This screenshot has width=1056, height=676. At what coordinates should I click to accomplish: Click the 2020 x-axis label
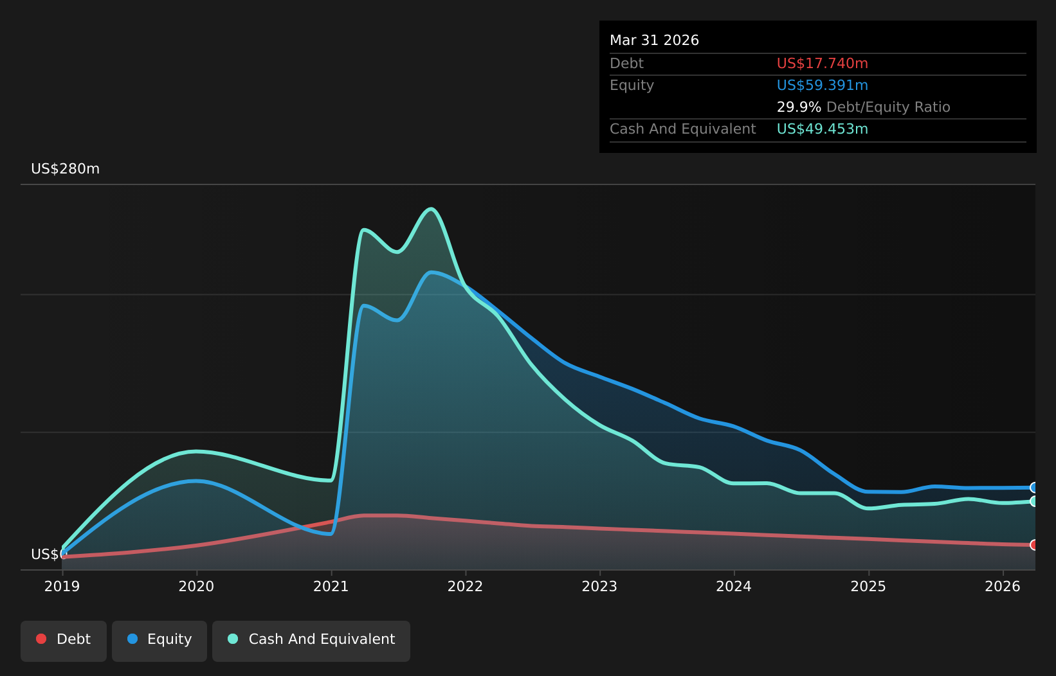click(x=196, y=587)
